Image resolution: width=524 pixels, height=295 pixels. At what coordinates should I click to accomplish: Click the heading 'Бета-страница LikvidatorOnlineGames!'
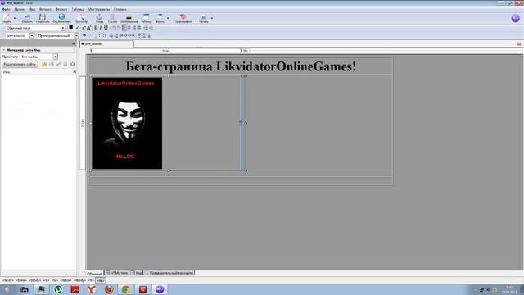pos(241,66)
